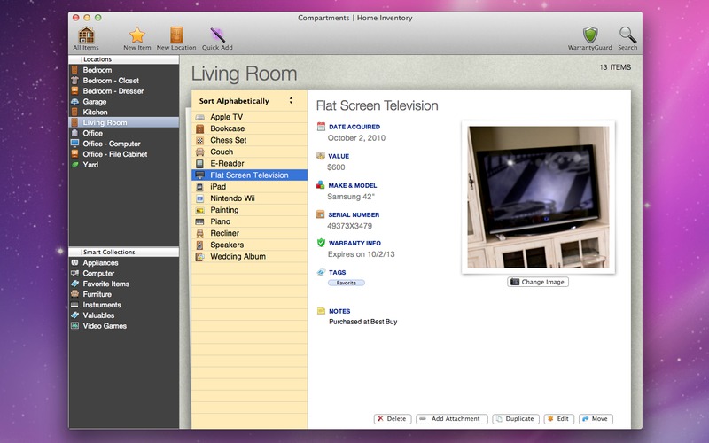This screenshot has height=443, width=709.
Task: Select Painting item
Action: pyautogui.click(x=250, y=210)
